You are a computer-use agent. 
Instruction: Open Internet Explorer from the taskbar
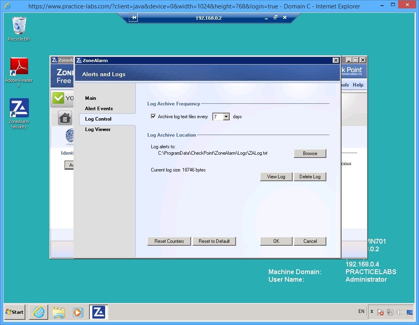click(x=38, y=312)
